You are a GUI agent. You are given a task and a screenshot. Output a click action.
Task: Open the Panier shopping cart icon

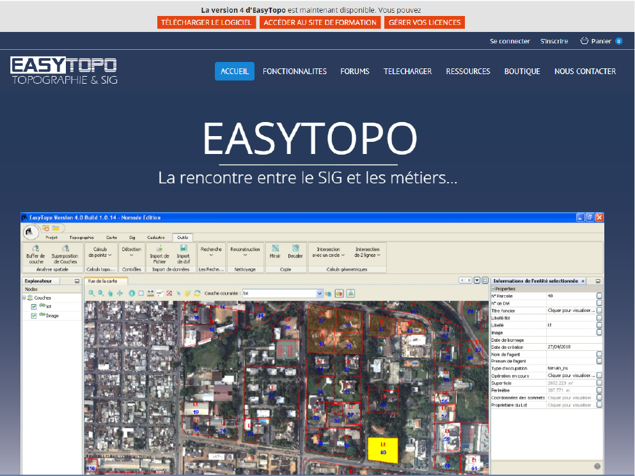pyautogui.click(x=584, y=41)
